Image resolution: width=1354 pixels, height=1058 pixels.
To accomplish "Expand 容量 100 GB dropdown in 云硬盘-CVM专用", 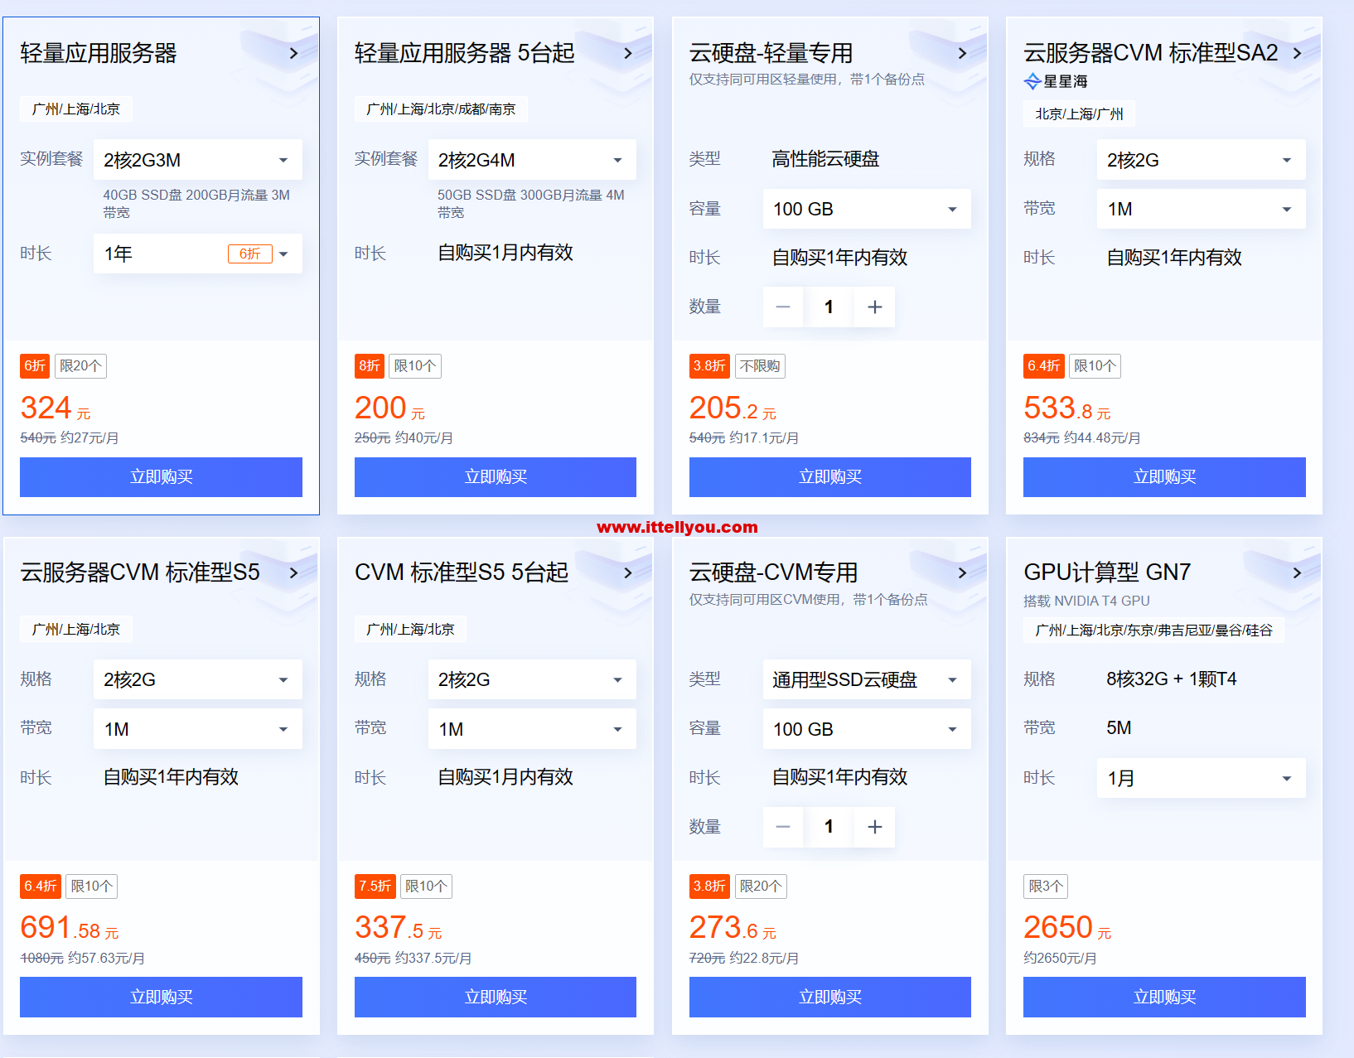I will point(867,729).
